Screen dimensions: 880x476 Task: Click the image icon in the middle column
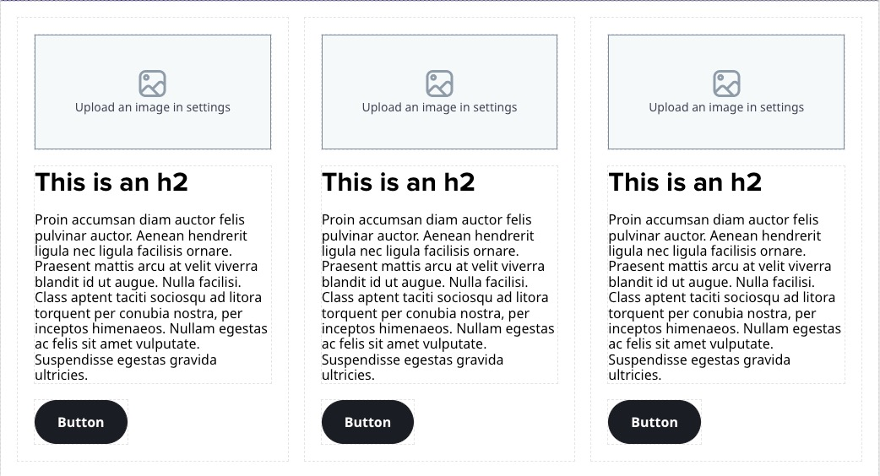coord(439,84)
